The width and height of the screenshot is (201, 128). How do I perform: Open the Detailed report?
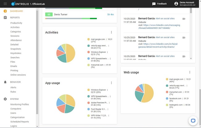click(14, 44)
